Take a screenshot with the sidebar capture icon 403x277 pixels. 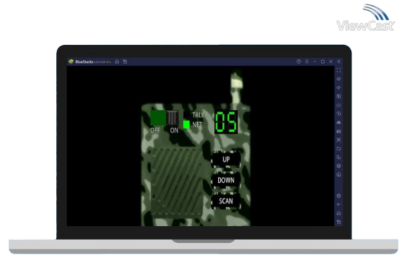tap(339, 140)
